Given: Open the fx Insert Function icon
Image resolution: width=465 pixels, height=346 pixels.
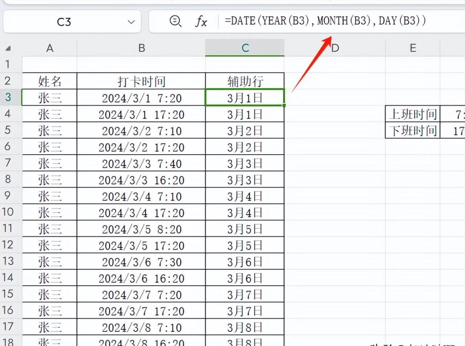Looking at the screenshot, I should click(x=201, y=22).
